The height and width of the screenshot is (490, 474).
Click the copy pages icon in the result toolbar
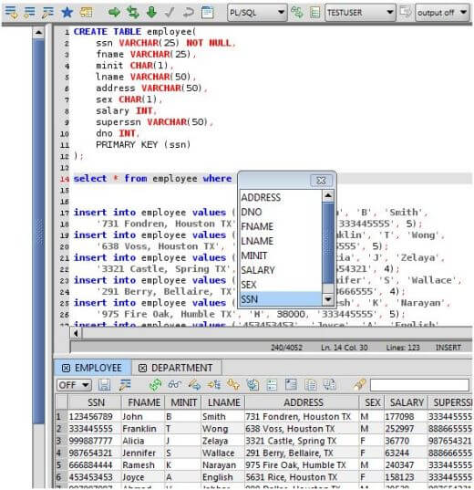pyautogui.click(x=311, y=385)
